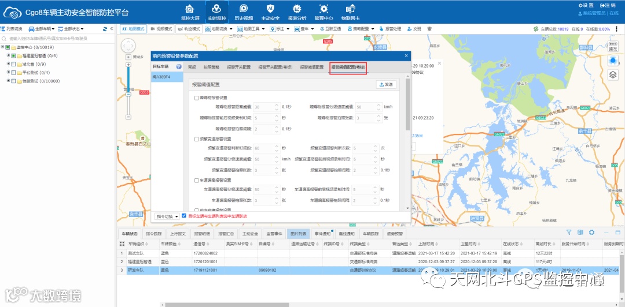Open the 策略配置 dropdown
Image resolution: width=625 pixels, height=307 pixels.
[x=361, y=29]
